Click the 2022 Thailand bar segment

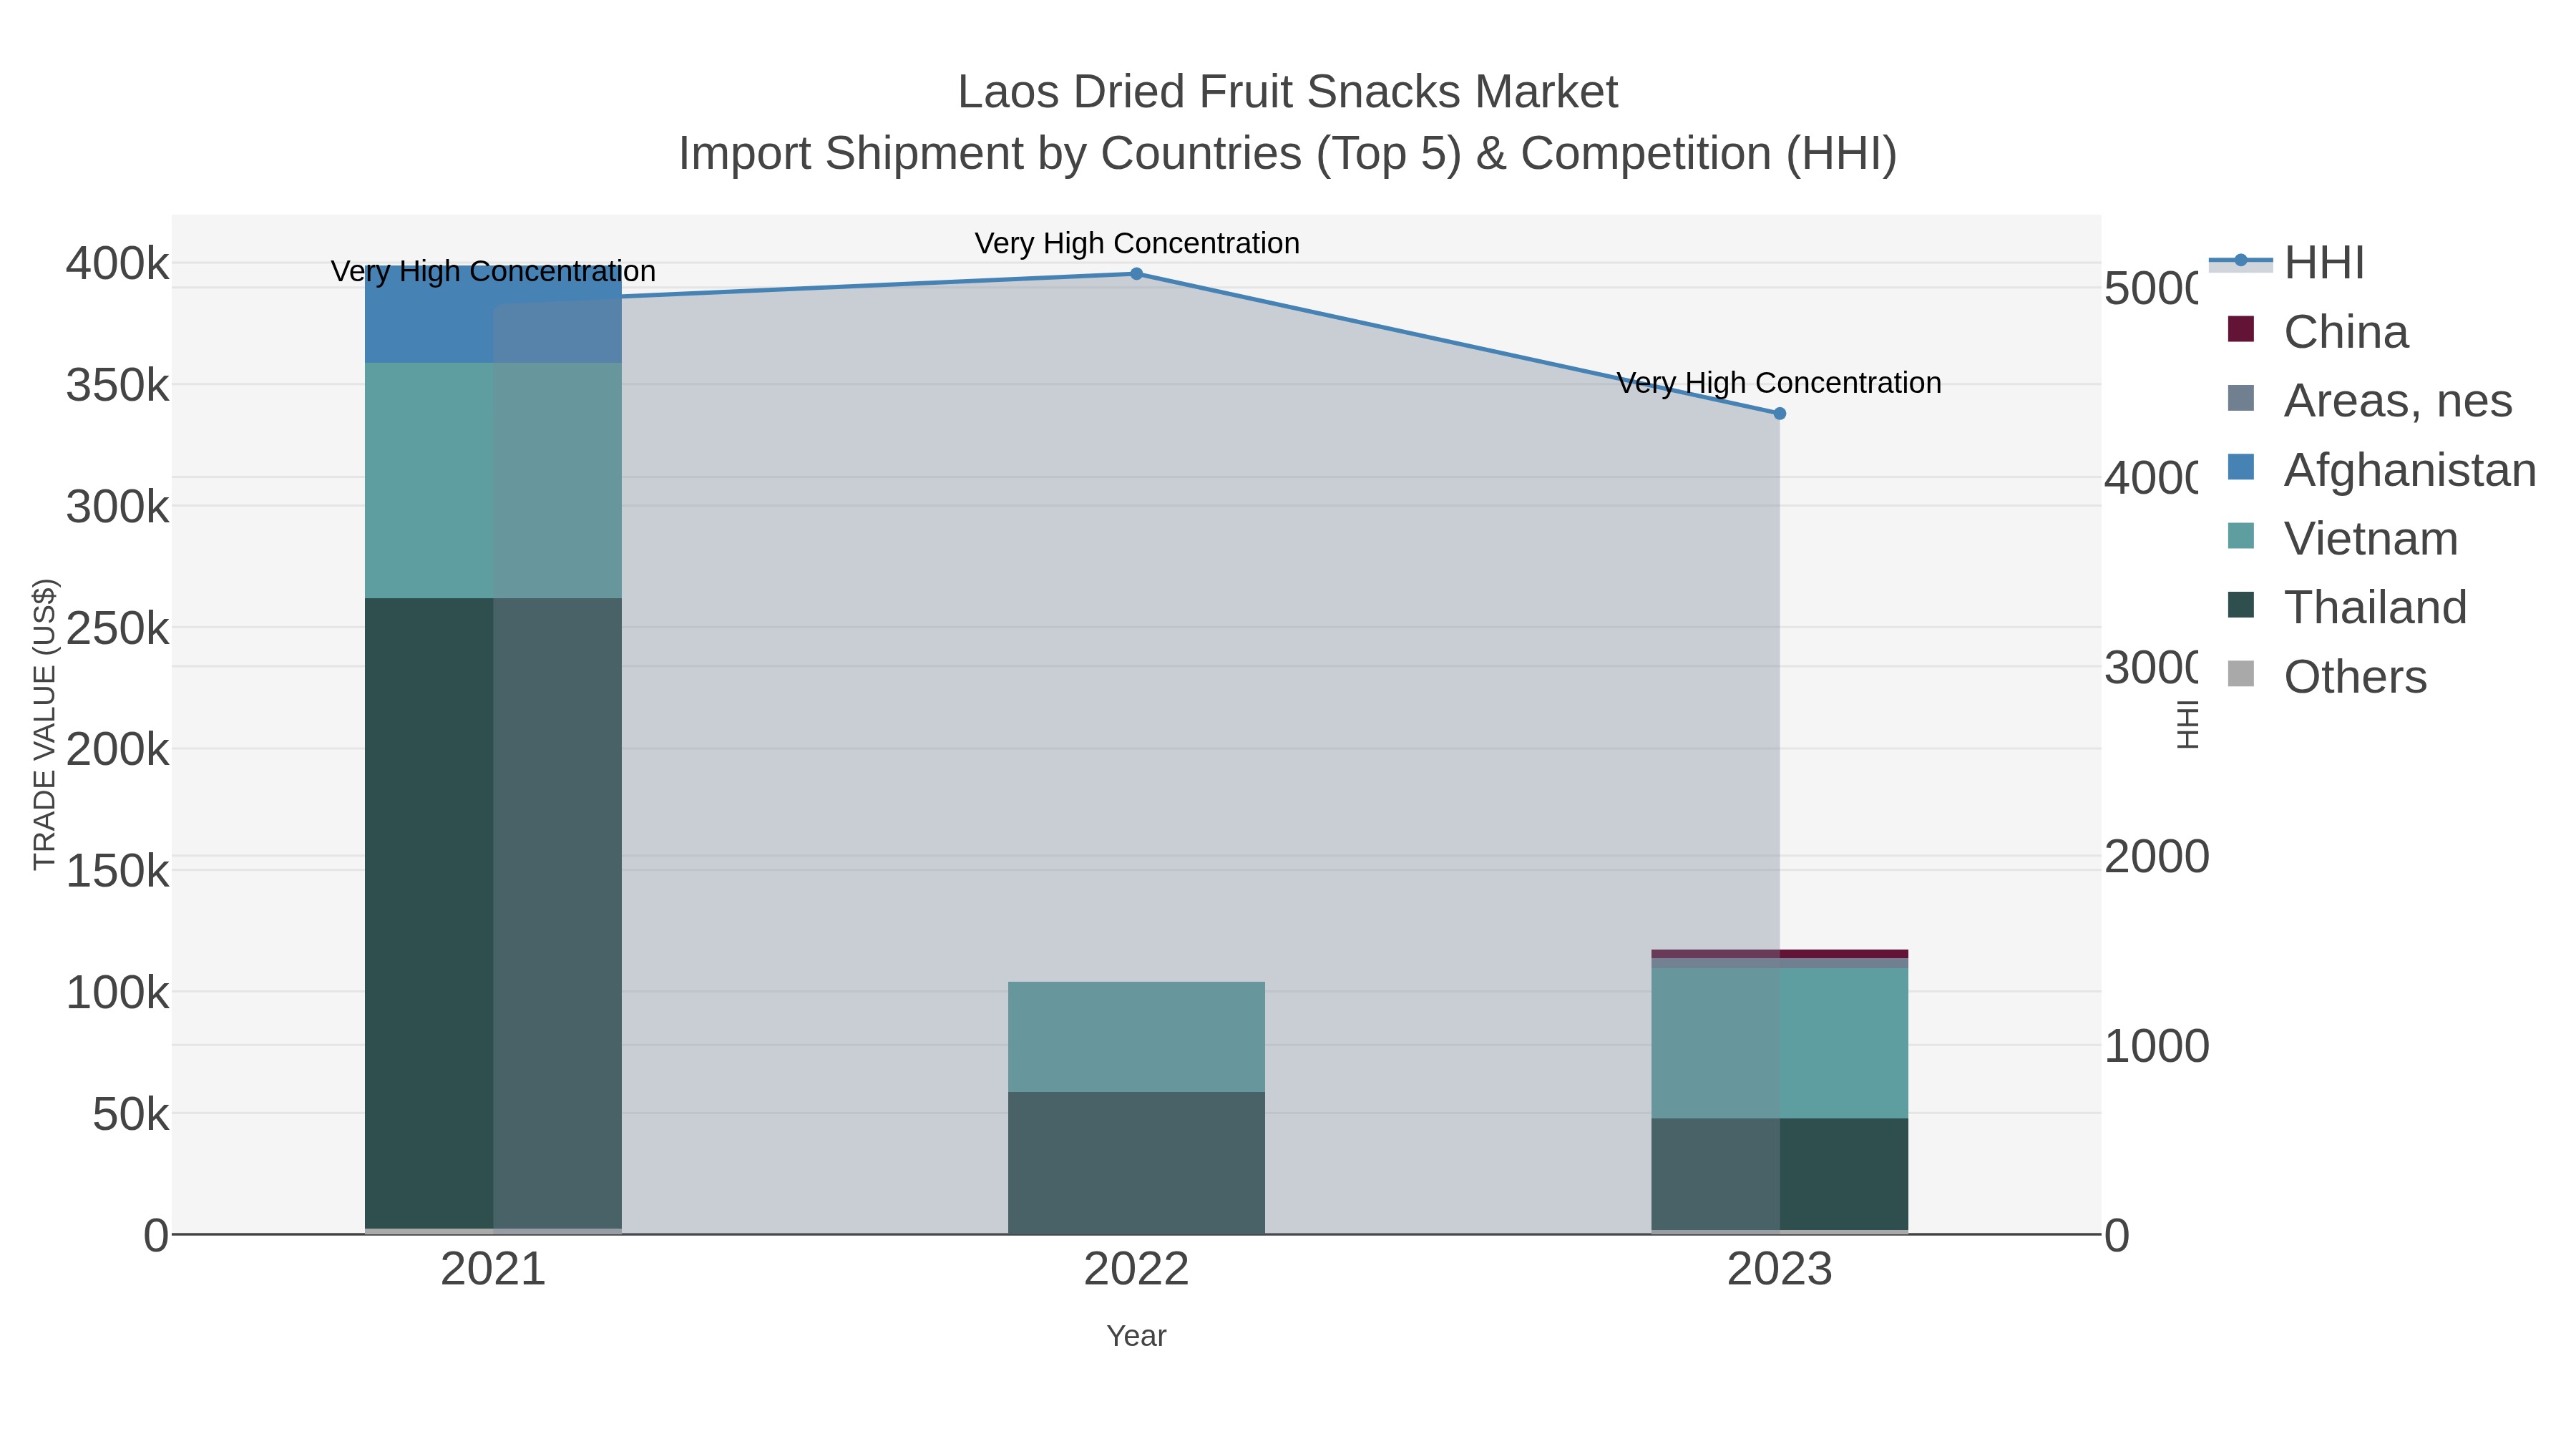click(x=1136, y=1162)
